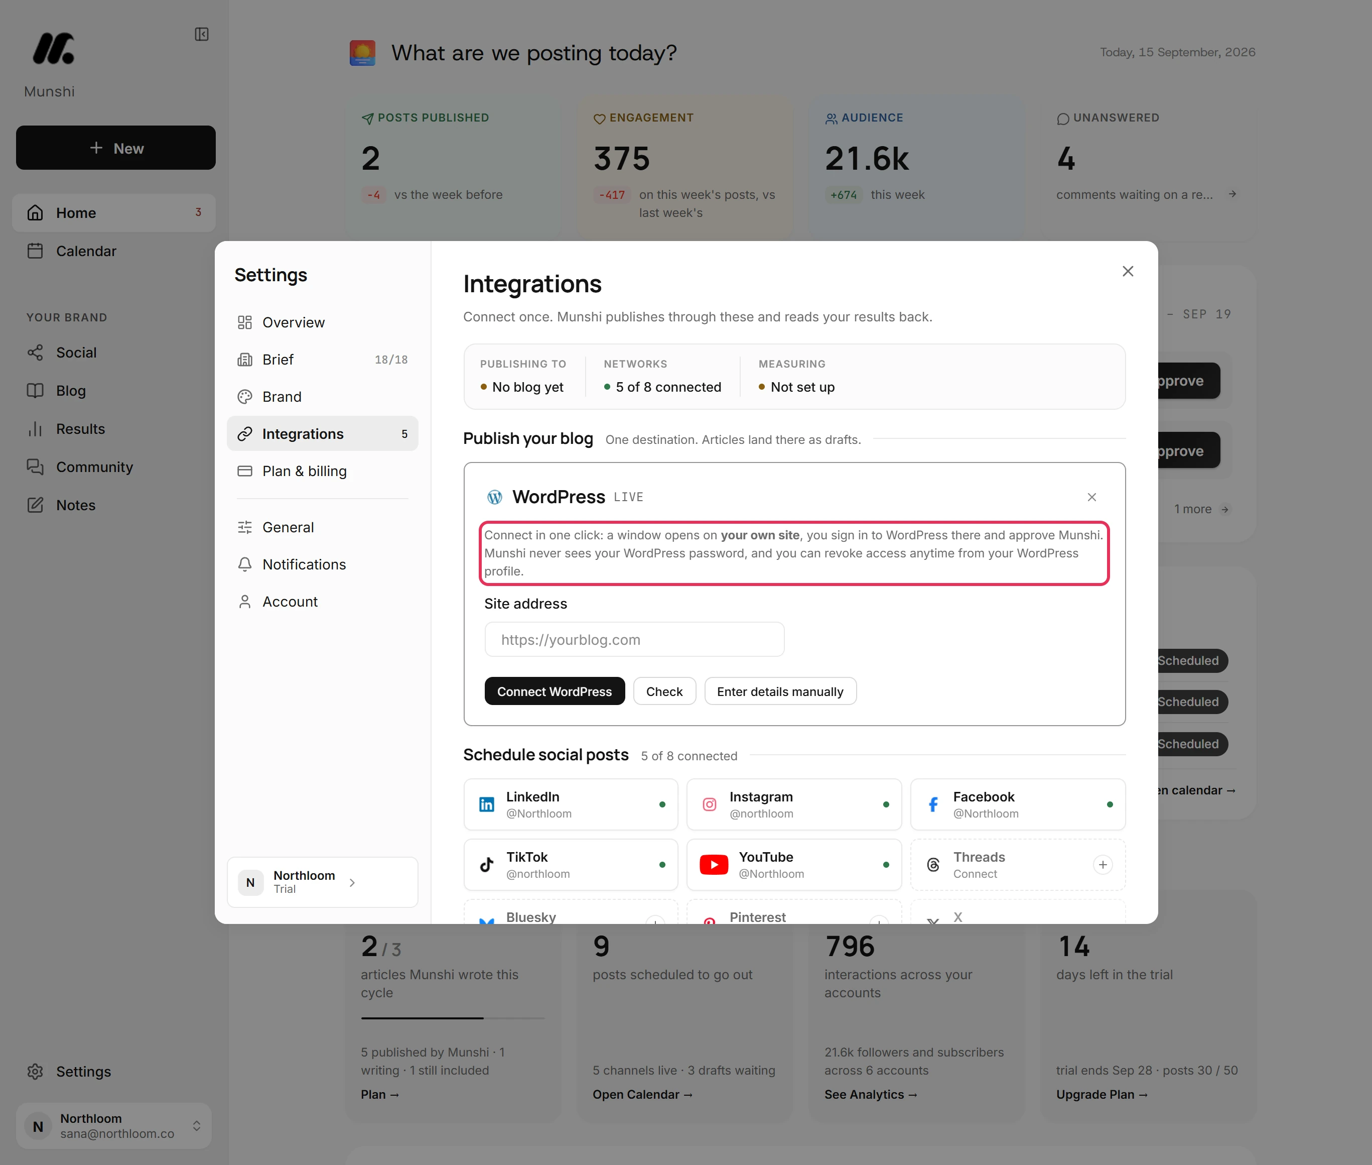
Task: Open the unanswered comments arrow
Action: [x=1232, y=194]
